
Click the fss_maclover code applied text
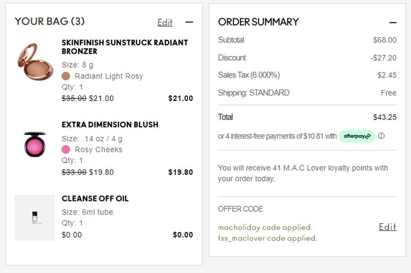(267, 238)
